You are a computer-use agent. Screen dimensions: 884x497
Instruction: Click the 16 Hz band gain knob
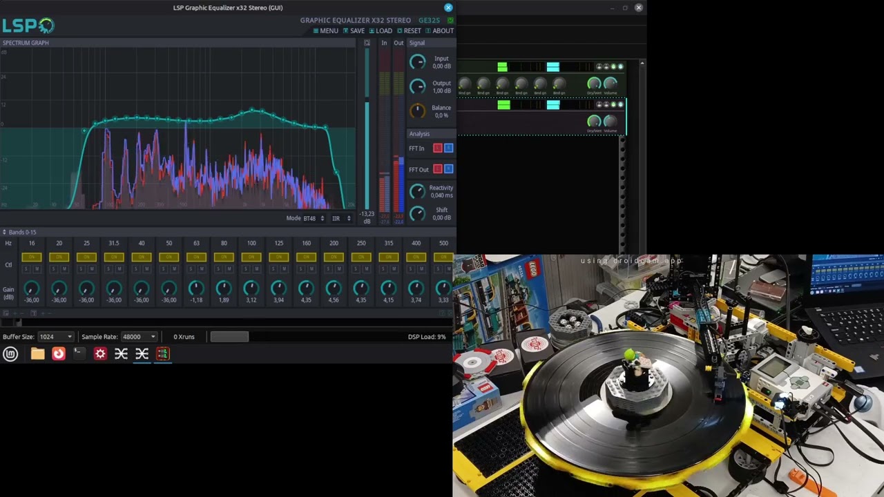31,288
